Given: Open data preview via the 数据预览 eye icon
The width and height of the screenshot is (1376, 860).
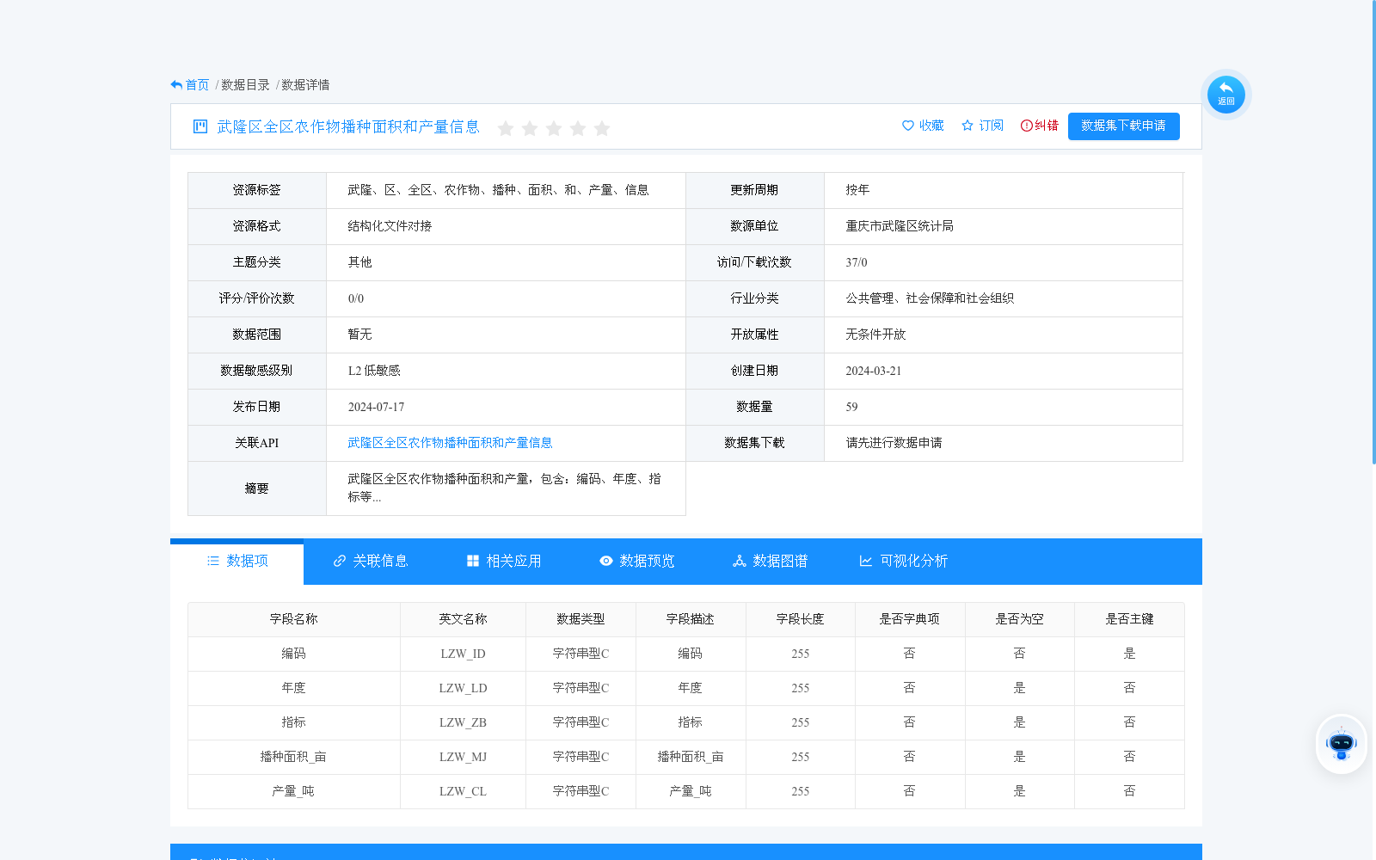Looking at the screenshot, I should tap(606, 561).
